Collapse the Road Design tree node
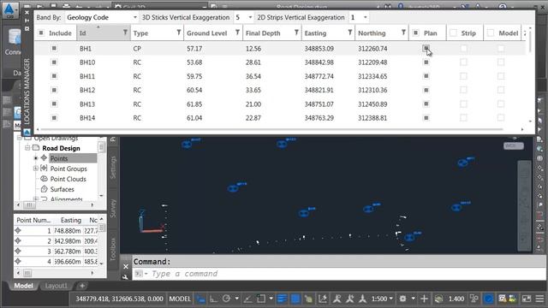This screenshot has height=308, width=548. (x=27, y=148)
